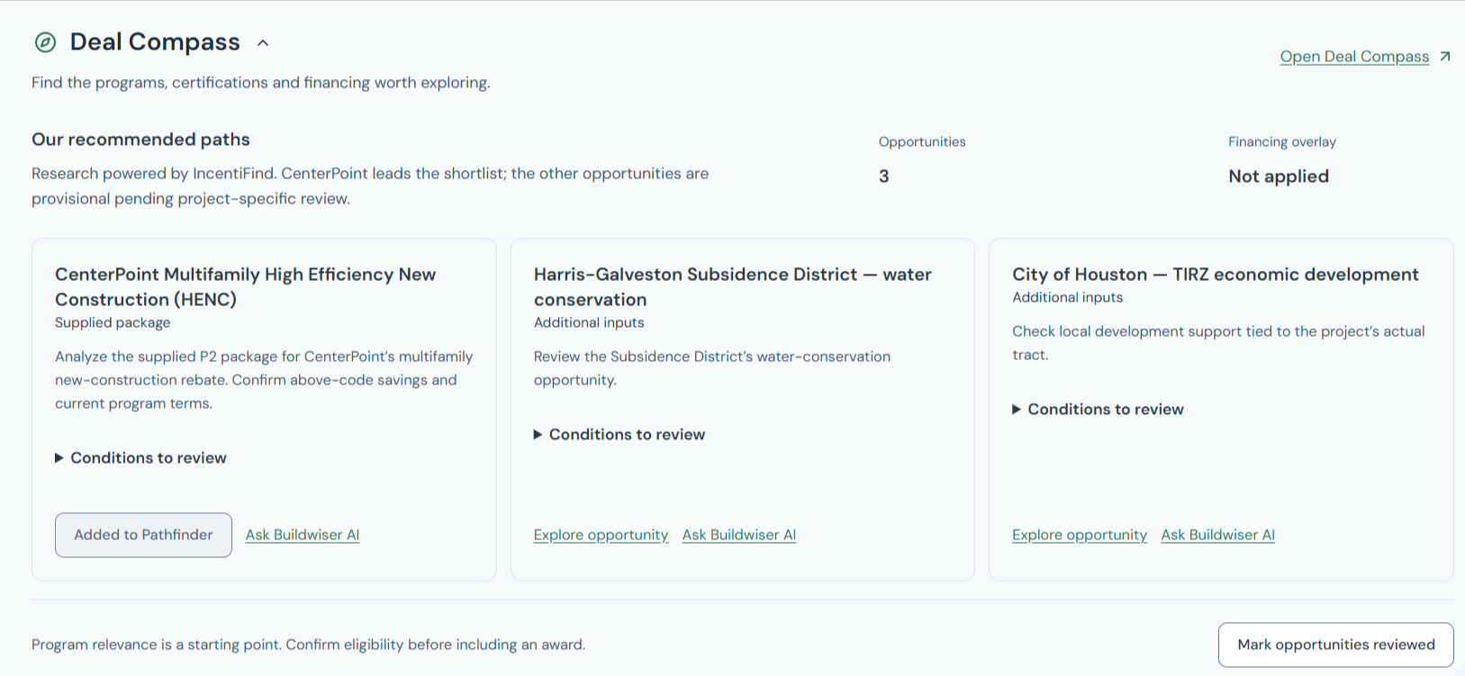Click the Added to Pathfinder button

coord(143,535)
